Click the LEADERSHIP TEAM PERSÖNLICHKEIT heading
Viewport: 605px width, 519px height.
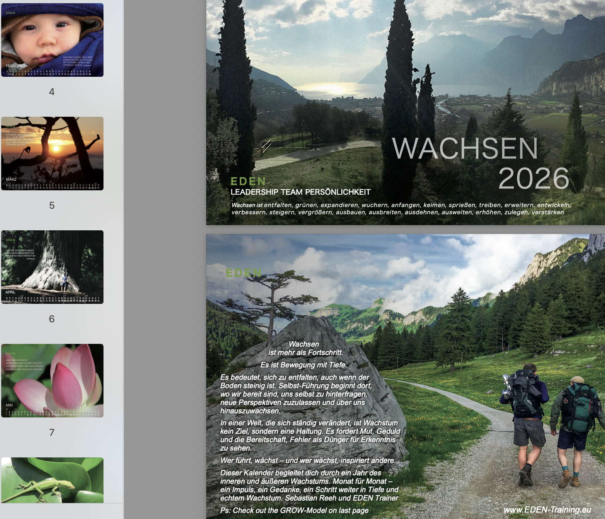(x=301, y=192)
